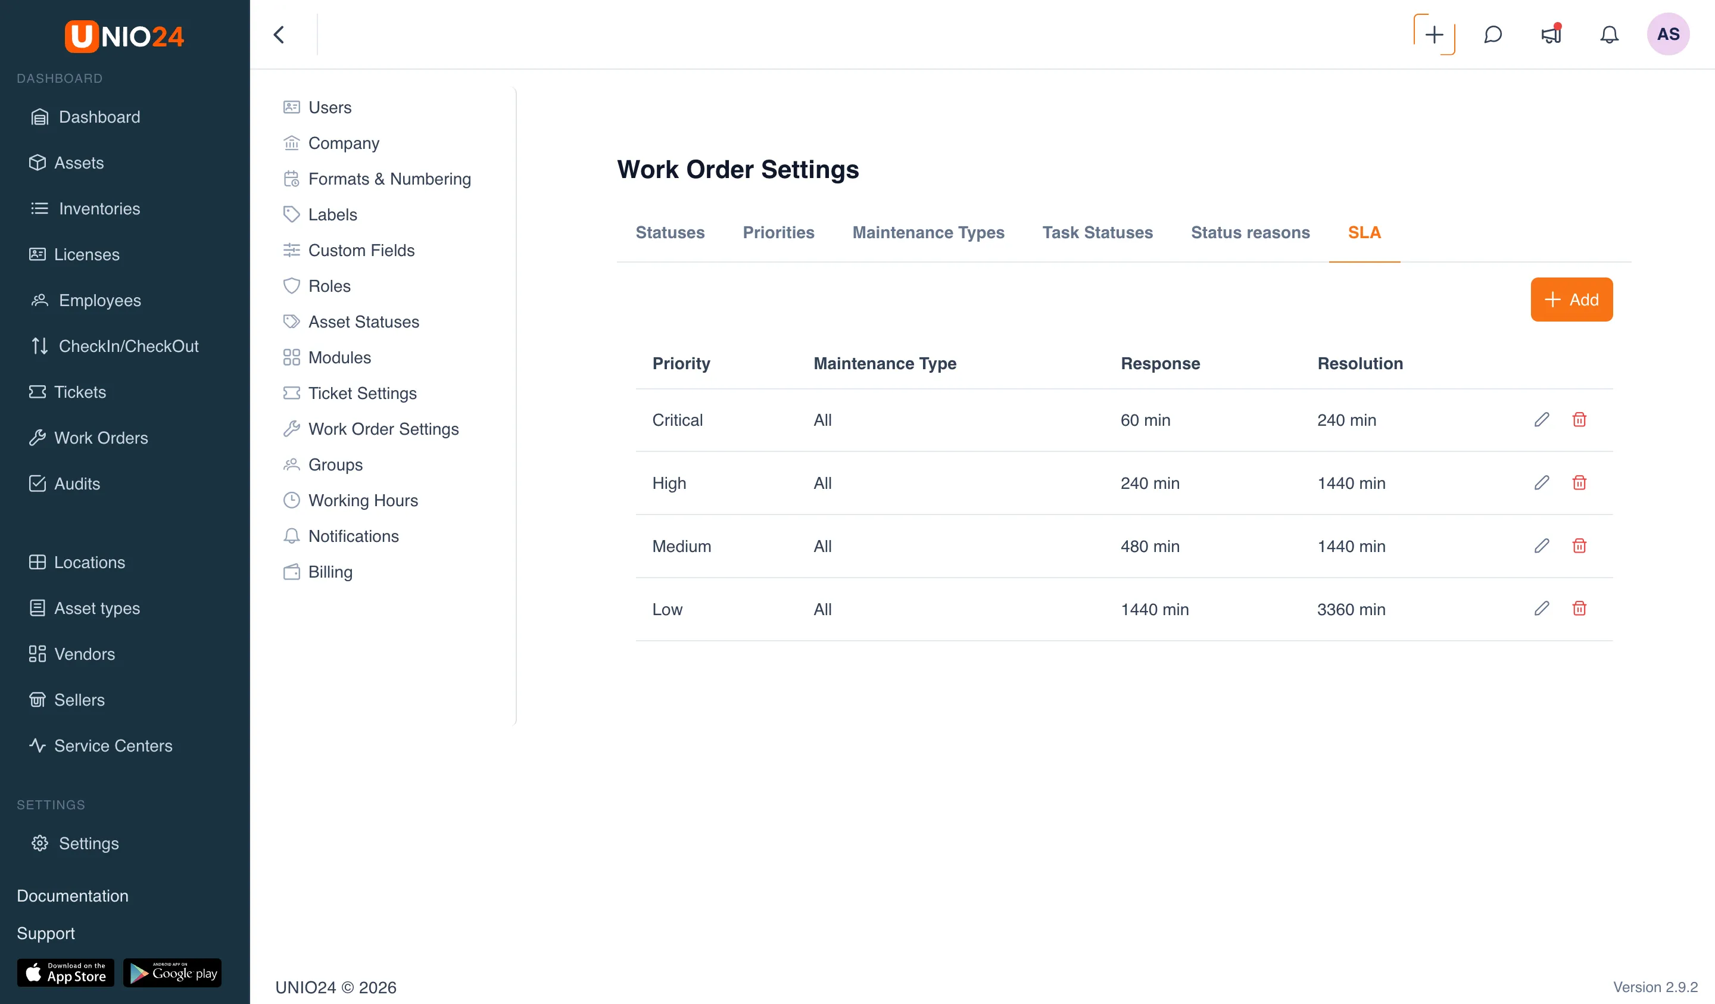Click the Priority column header

click(681, 363)
